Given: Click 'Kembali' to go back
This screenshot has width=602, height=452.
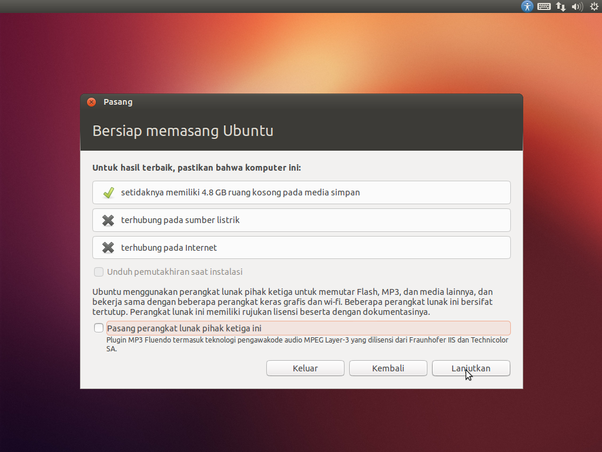Looking at the screenshot, I should point(388,368).
